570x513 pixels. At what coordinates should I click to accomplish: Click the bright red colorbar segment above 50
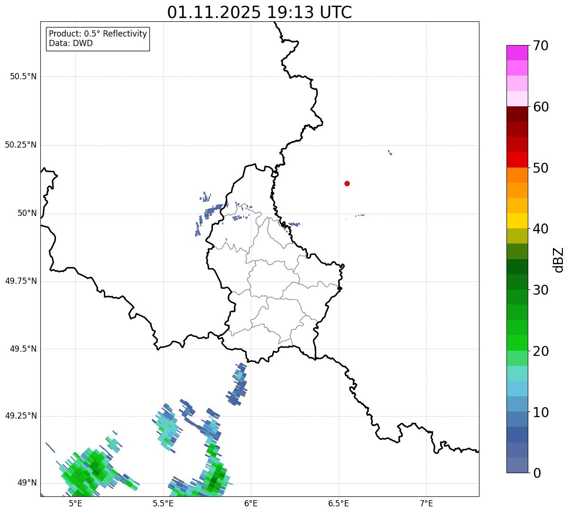point(517,159)
